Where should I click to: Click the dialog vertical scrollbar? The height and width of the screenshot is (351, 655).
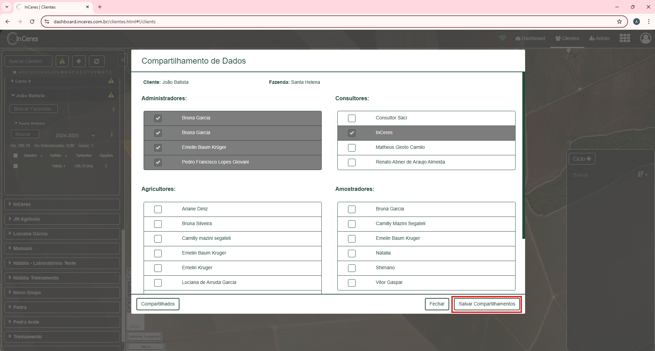click(x=523, y=156)
